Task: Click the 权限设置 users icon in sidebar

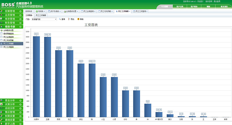Action: 2,116
